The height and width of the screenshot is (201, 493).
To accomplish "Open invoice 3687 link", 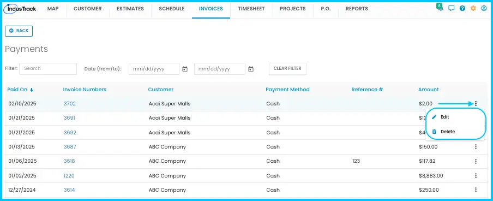I will pos(70,147).
